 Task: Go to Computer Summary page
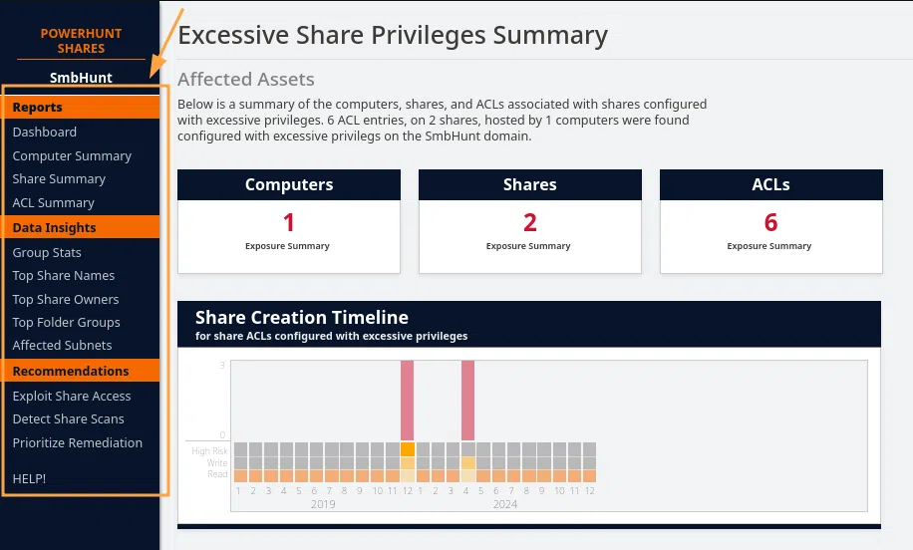(72, 155)
